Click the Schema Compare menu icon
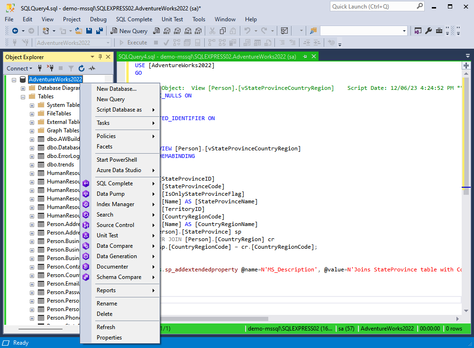 (x=86, y=277)
